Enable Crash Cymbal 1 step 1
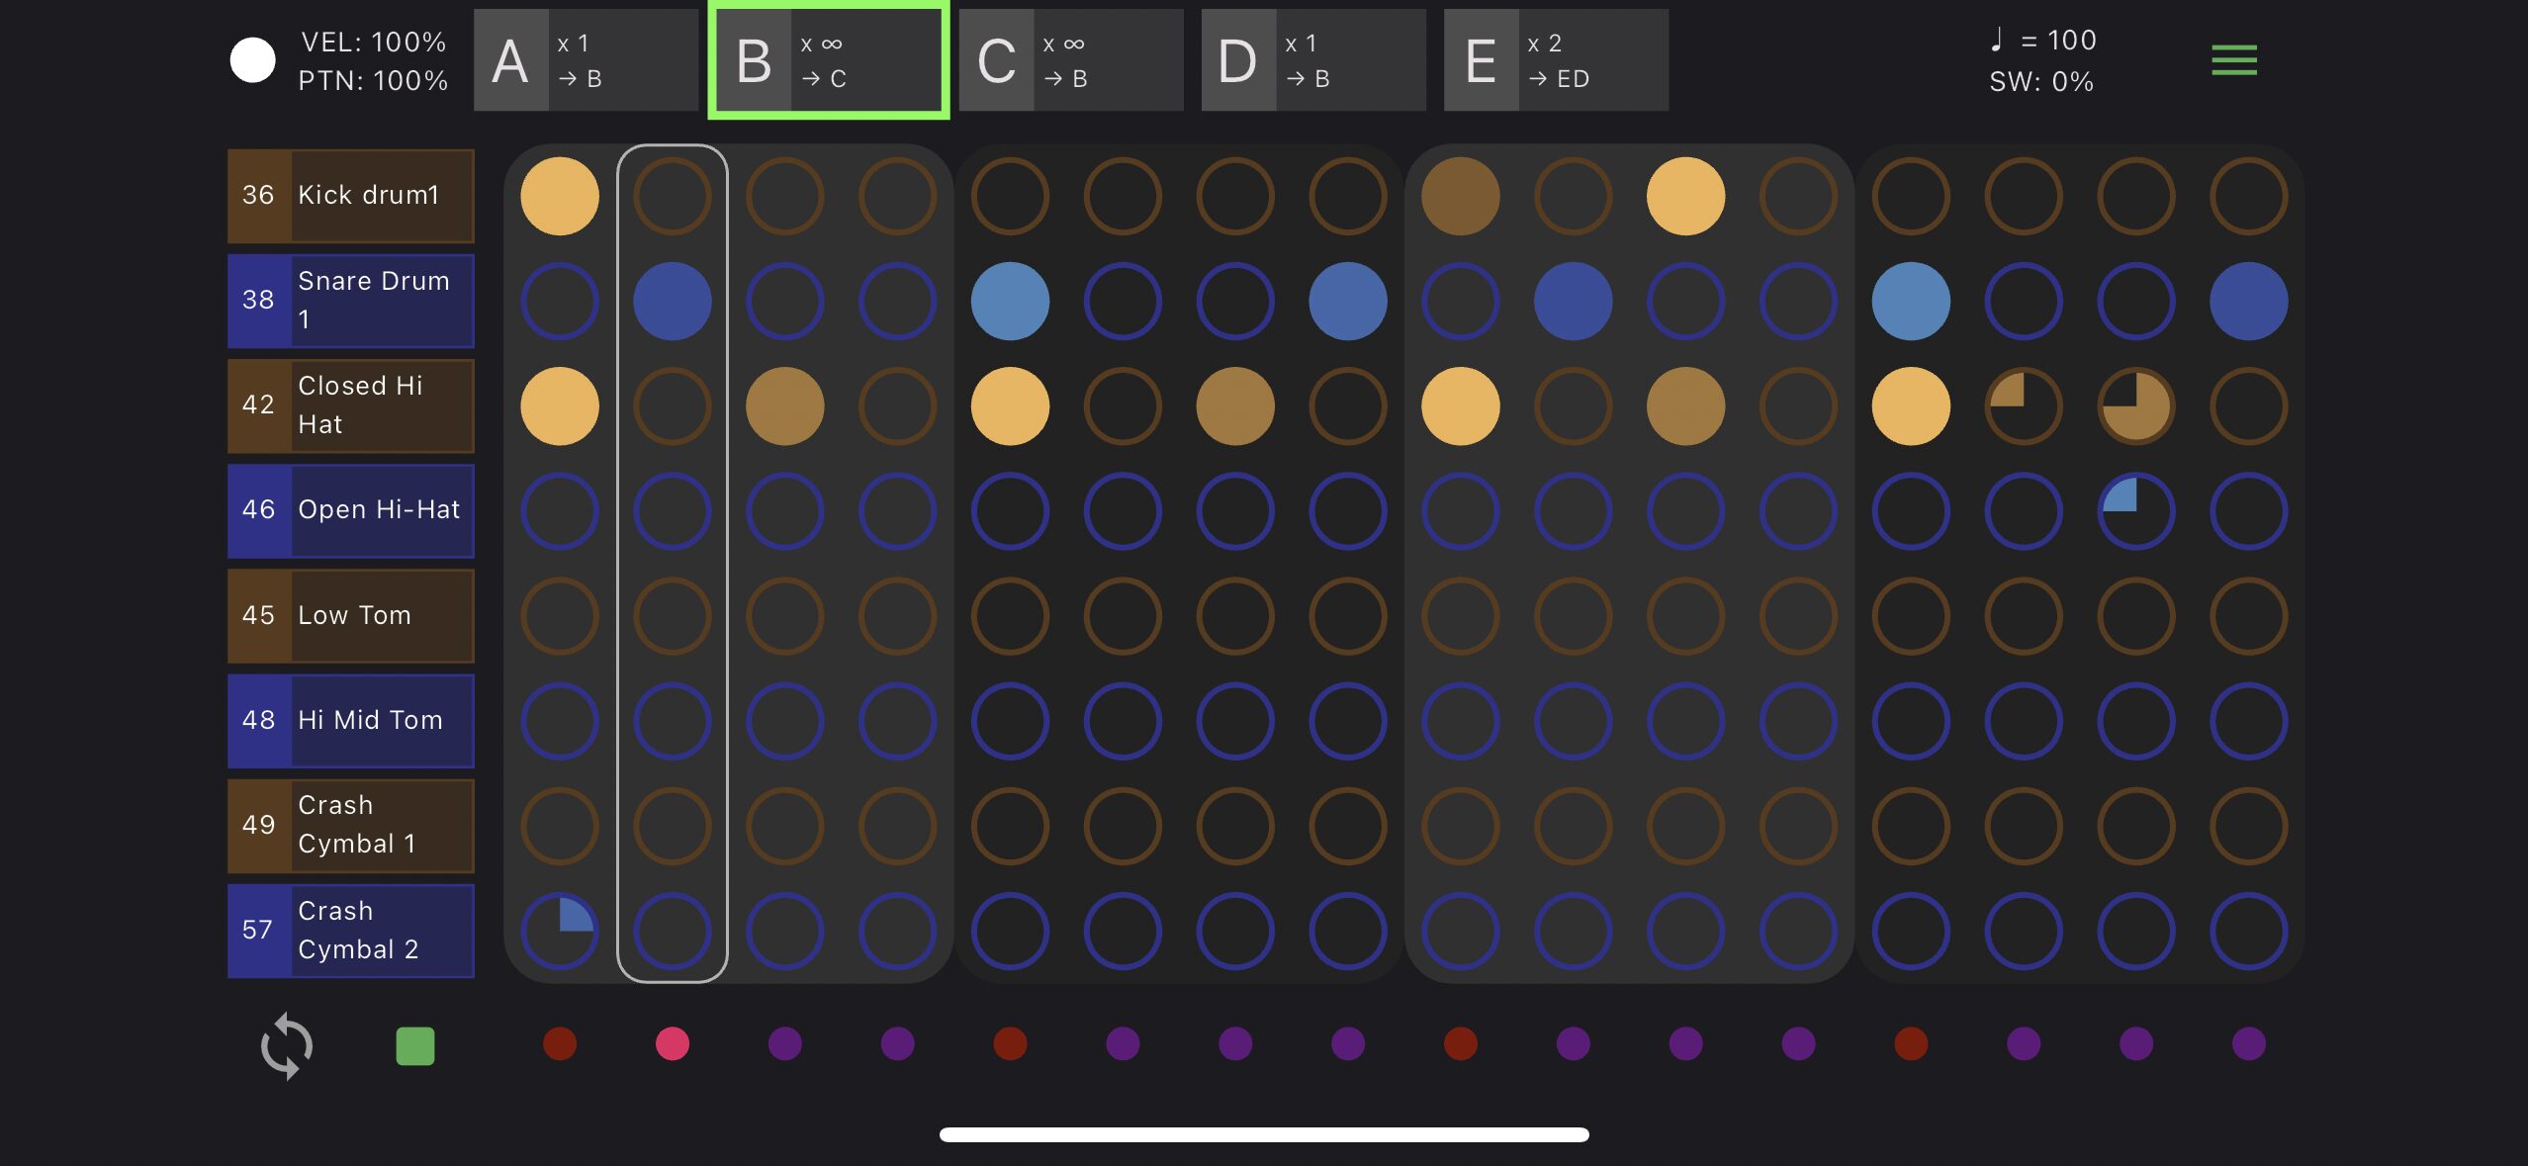Screen dimensions: 2528x1166 (x=560, y=825)
